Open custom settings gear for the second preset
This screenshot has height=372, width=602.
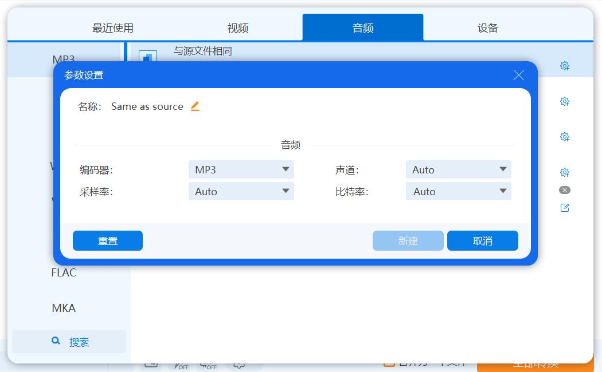[565, 101]
